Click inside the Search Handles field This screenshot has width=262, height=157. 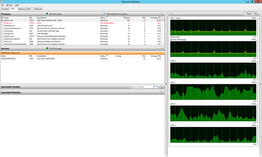pyautogui.click(x=142, y=87)
